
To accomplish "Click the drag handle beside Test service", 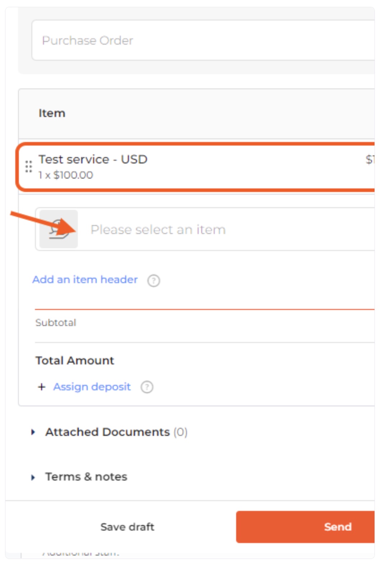I will click(x=28, y=167).
